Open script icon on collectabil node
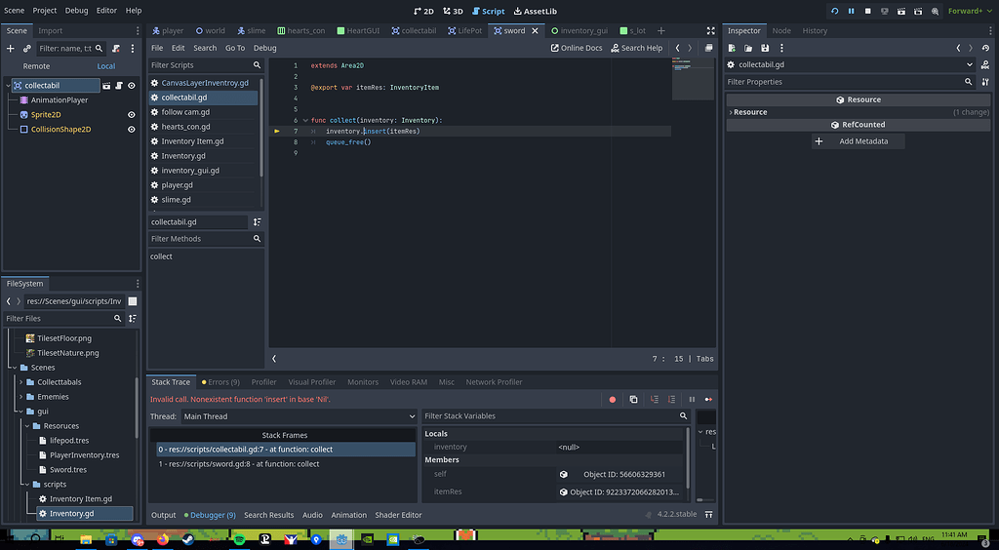This screenshot has height=550, width=999. [x=118, y=85]
